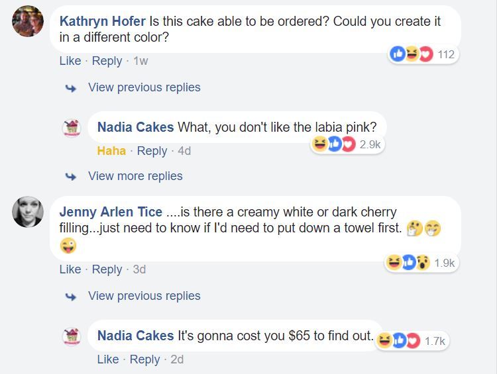Image resolution: width=497 pixels, height=374 pixels.
Task: Click the View more replies arrow icon
Action: (x=70, y=176)
